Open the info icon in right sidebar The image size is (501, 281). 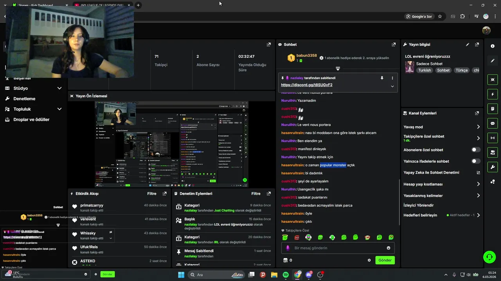point(492,46)
